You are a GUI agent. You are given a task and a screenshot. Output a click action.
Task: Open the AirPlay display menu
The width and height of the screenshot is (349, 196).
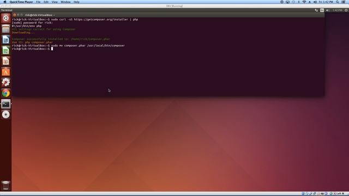[x=287, y=2]
